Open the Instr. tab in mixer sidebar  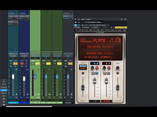click(4, 96)
